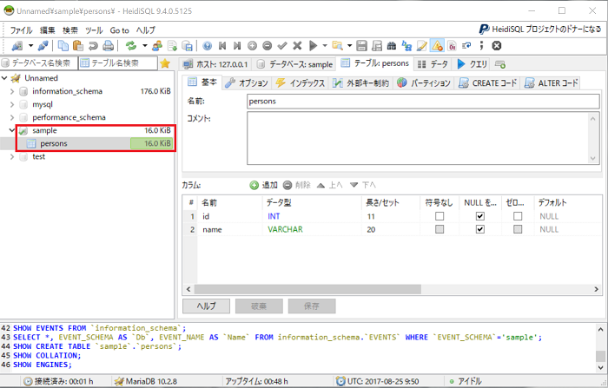The image size is (608, 388).
Task: Jump to last row icon
Action: [237, 46]
